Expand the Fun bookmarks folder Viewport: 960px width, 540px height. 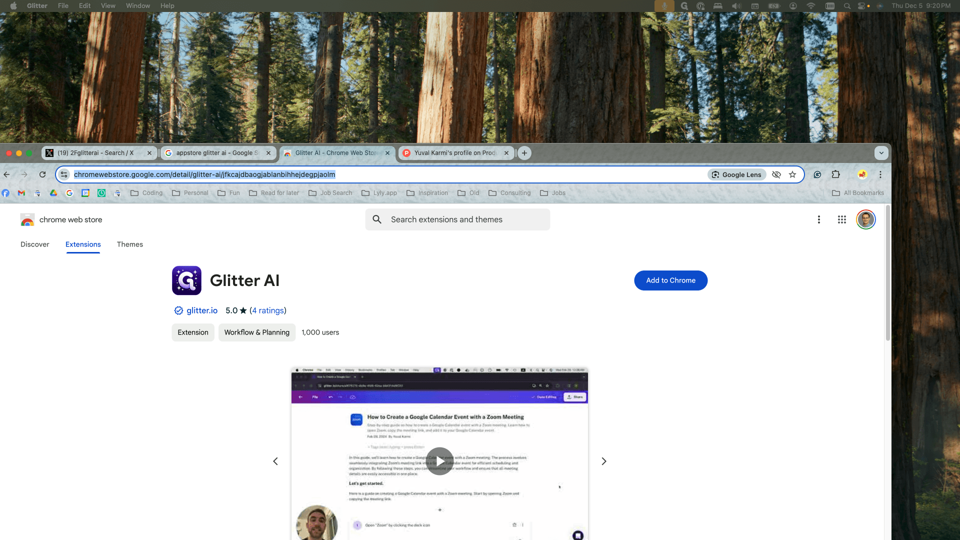(x=228, y=193)
